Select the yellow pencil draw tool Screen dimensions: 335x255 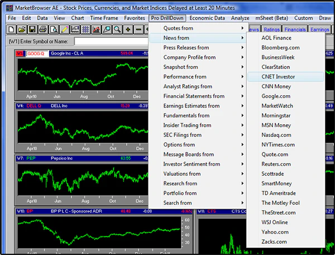coord(65,30)
